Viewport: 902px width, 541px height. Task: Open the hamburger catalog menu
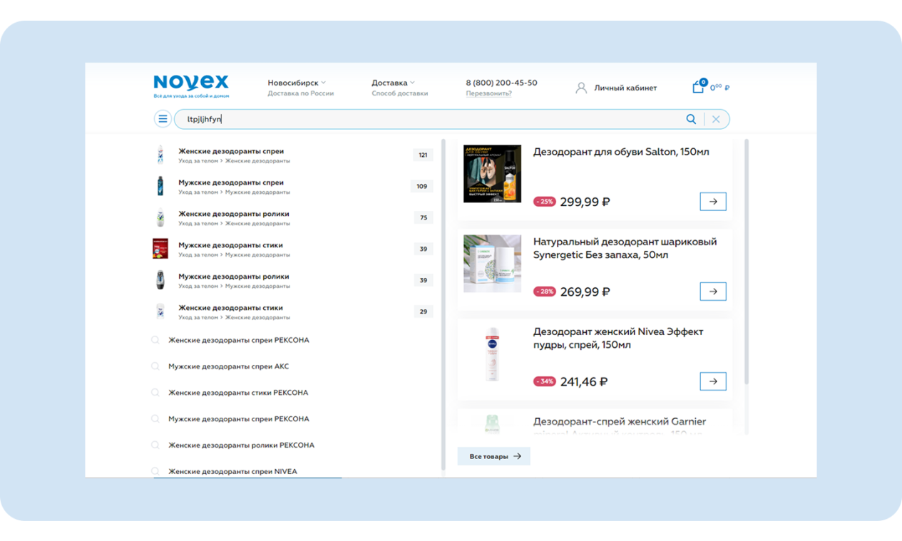click(x=163, y=119)
